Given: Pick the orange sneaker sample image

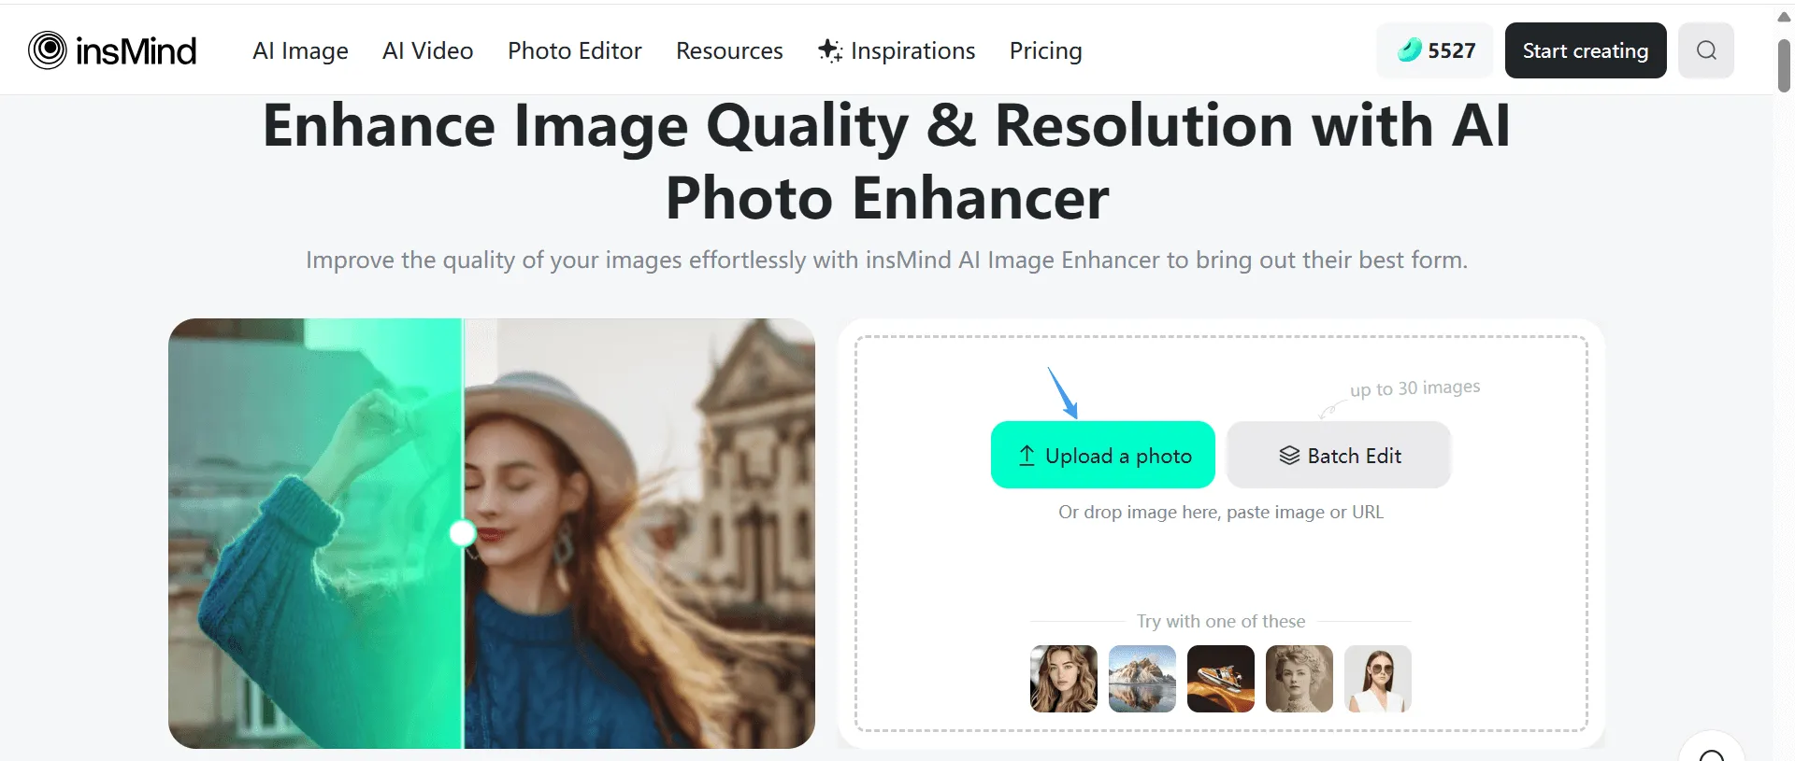Looking at the screenshot, I should pos(1221,679).
